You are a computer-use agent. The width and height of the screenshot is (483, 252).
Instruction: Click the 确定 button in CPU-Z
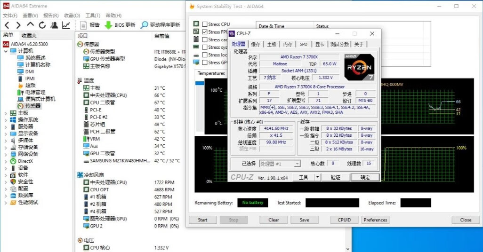[365, 177]
